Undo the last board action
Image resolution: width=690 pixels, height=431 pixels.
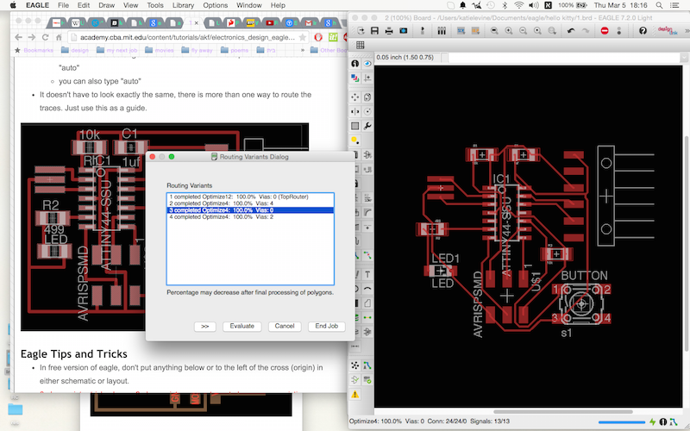pos(571,31)
